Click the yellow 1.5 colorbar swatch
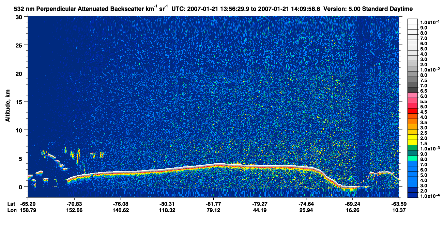This screenshot has width=443, height=227. [x=412, y=143]
